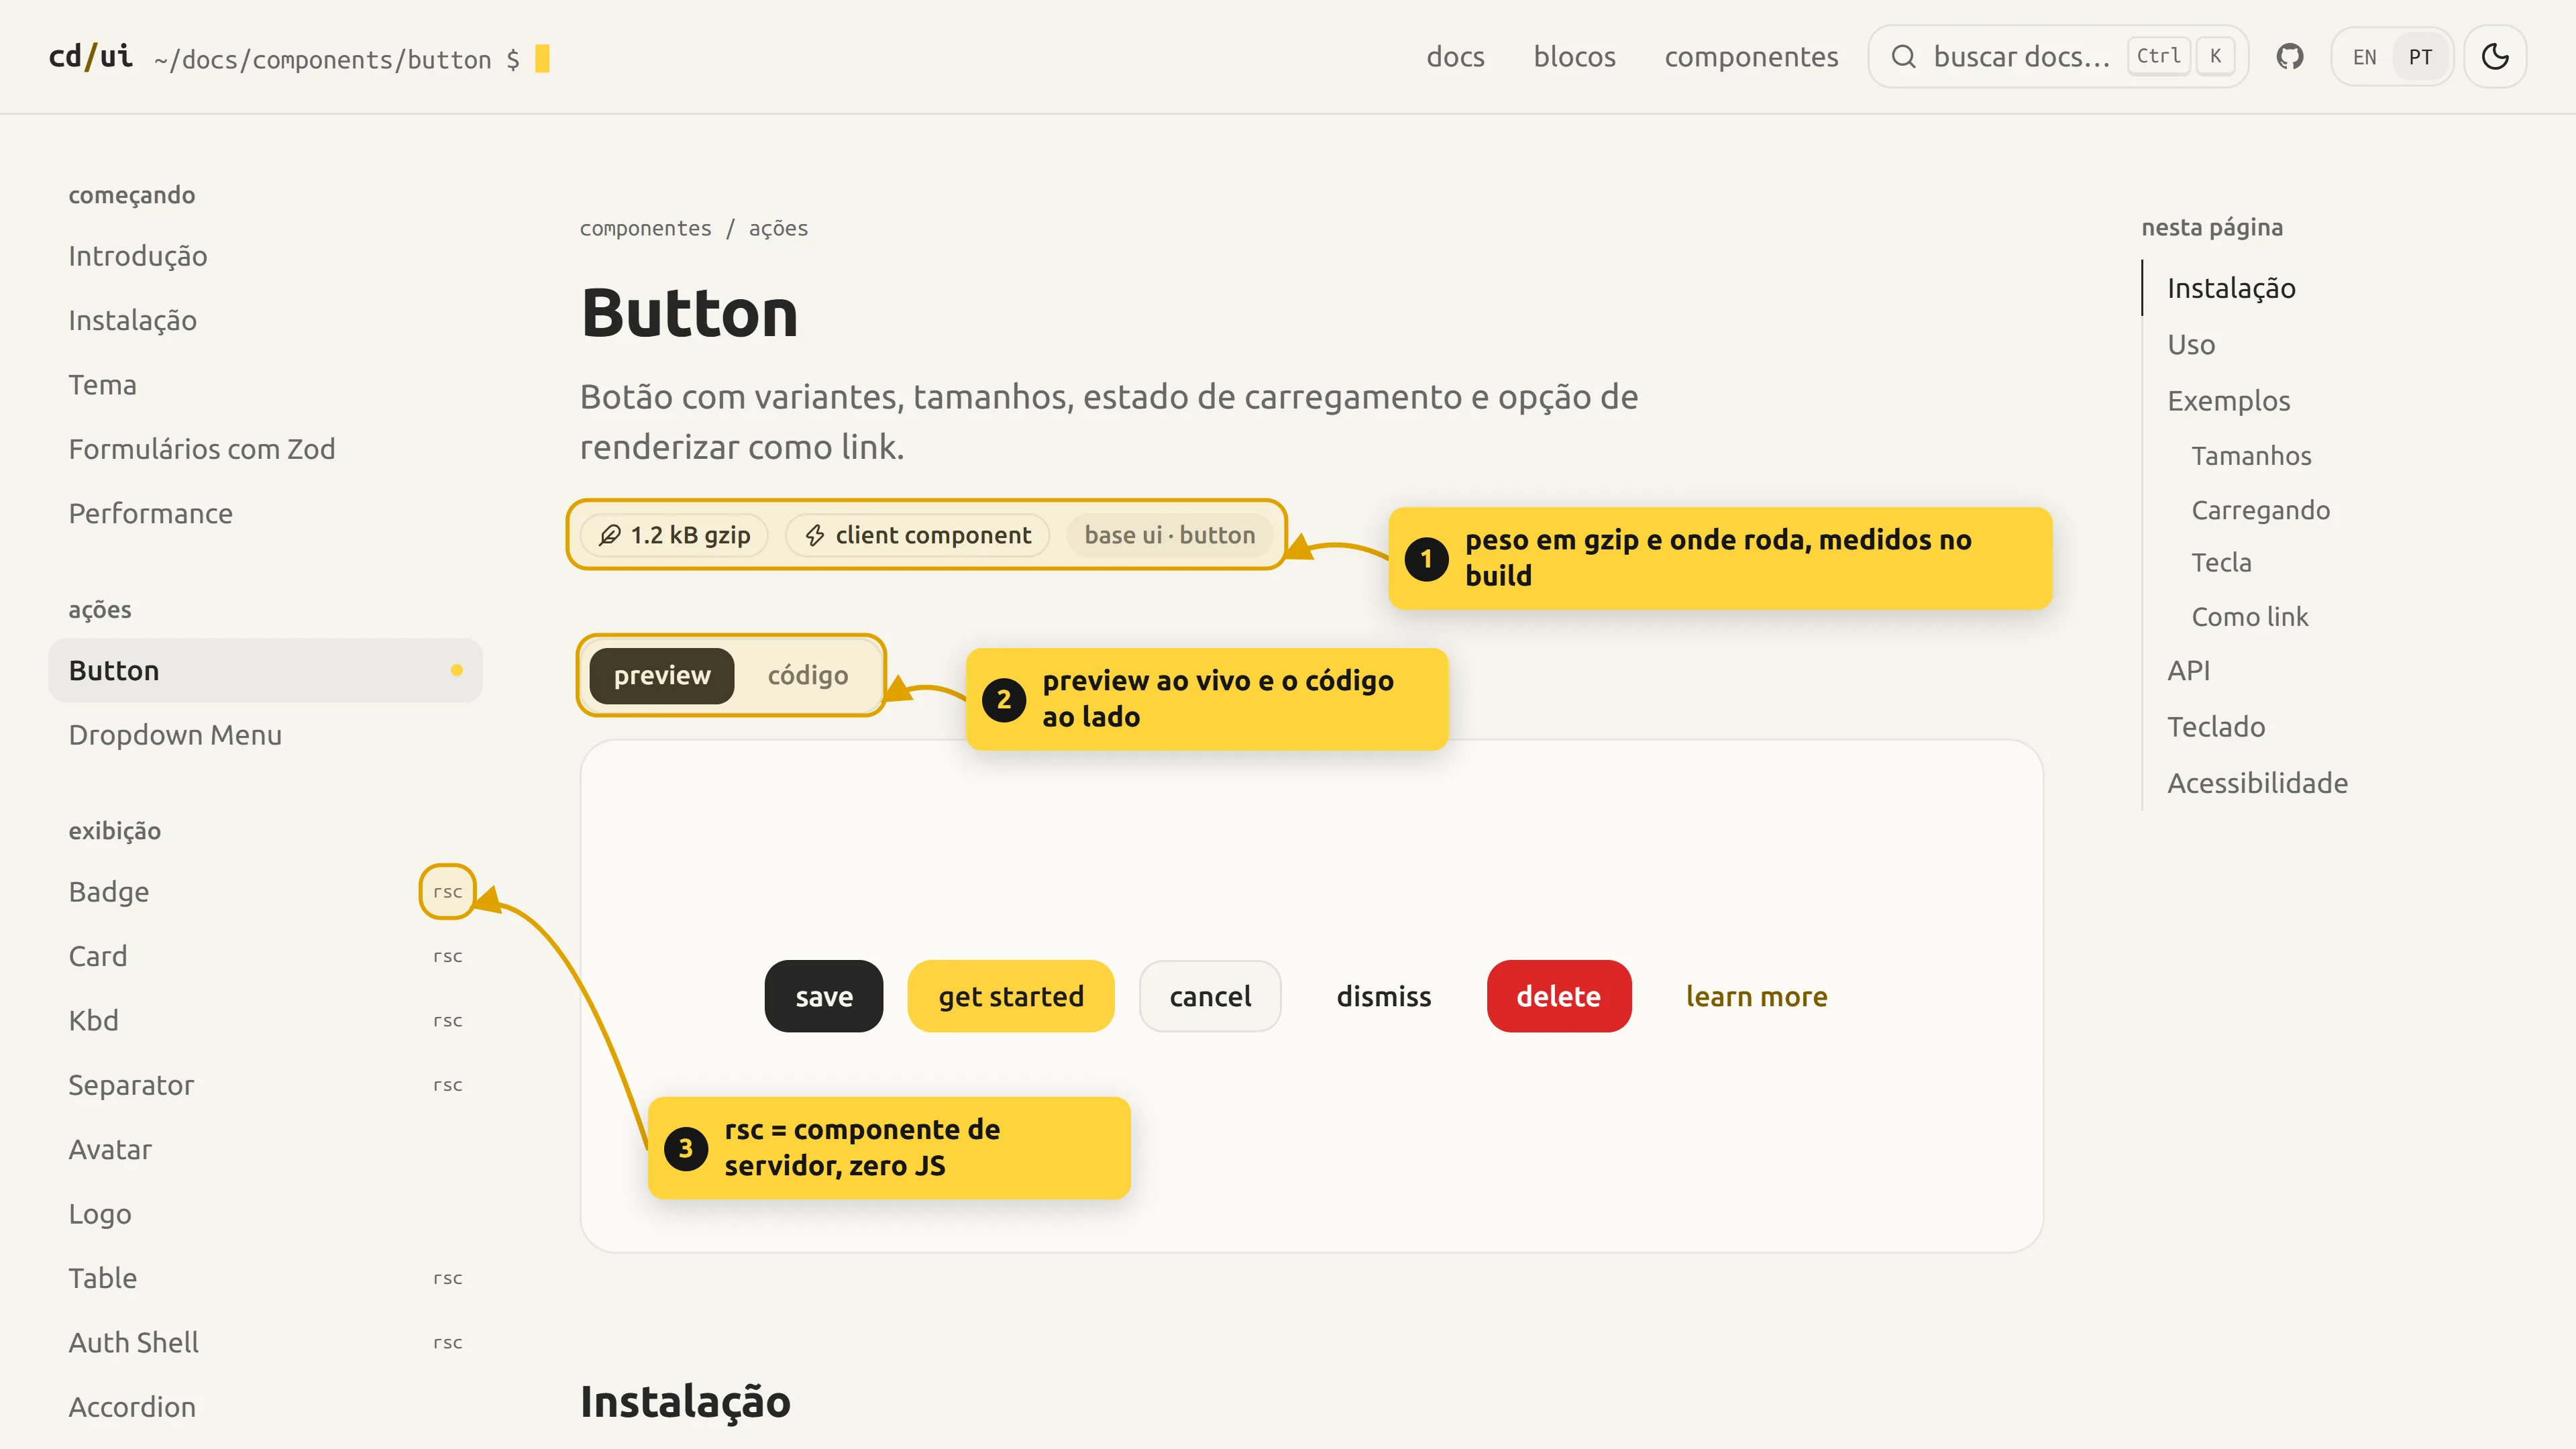Click the search magnifier icon
The image size is (2576, 1449).
point(1904,57)
